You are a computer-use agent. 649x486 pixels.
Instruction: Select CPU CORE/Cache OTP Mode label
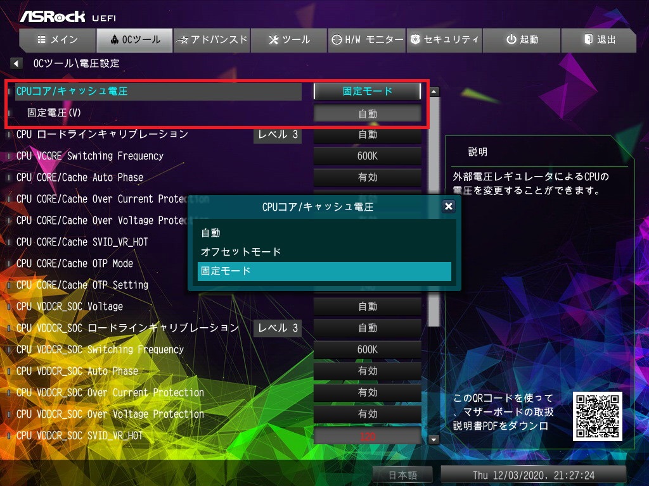tap(75, 263)
